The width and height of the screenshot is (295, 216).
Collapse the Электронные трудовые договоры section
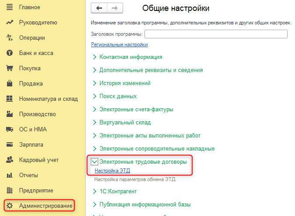(95, 162)
